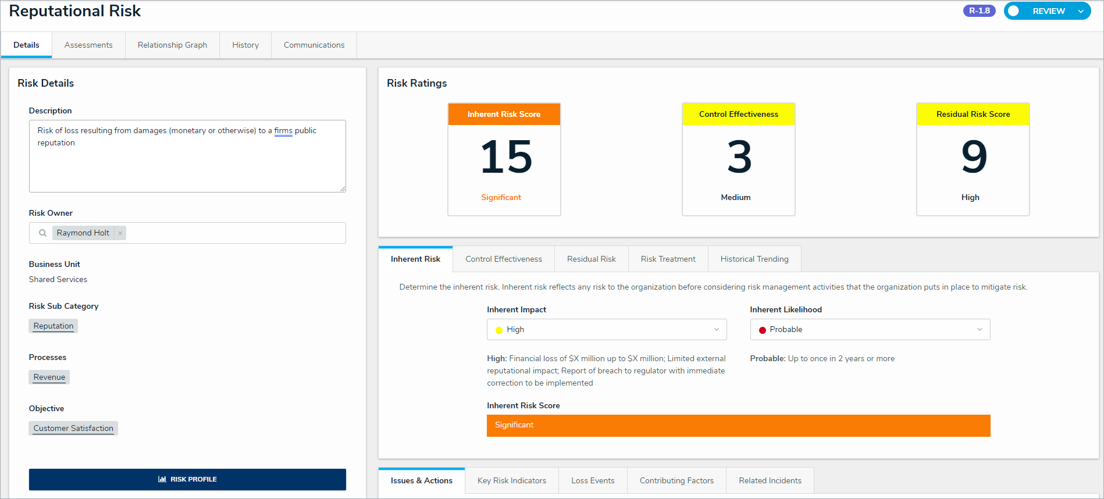Open the Reputation sub category link
Image resolution: width=1104 pixels, height=499 pixels.
point(54,326)
